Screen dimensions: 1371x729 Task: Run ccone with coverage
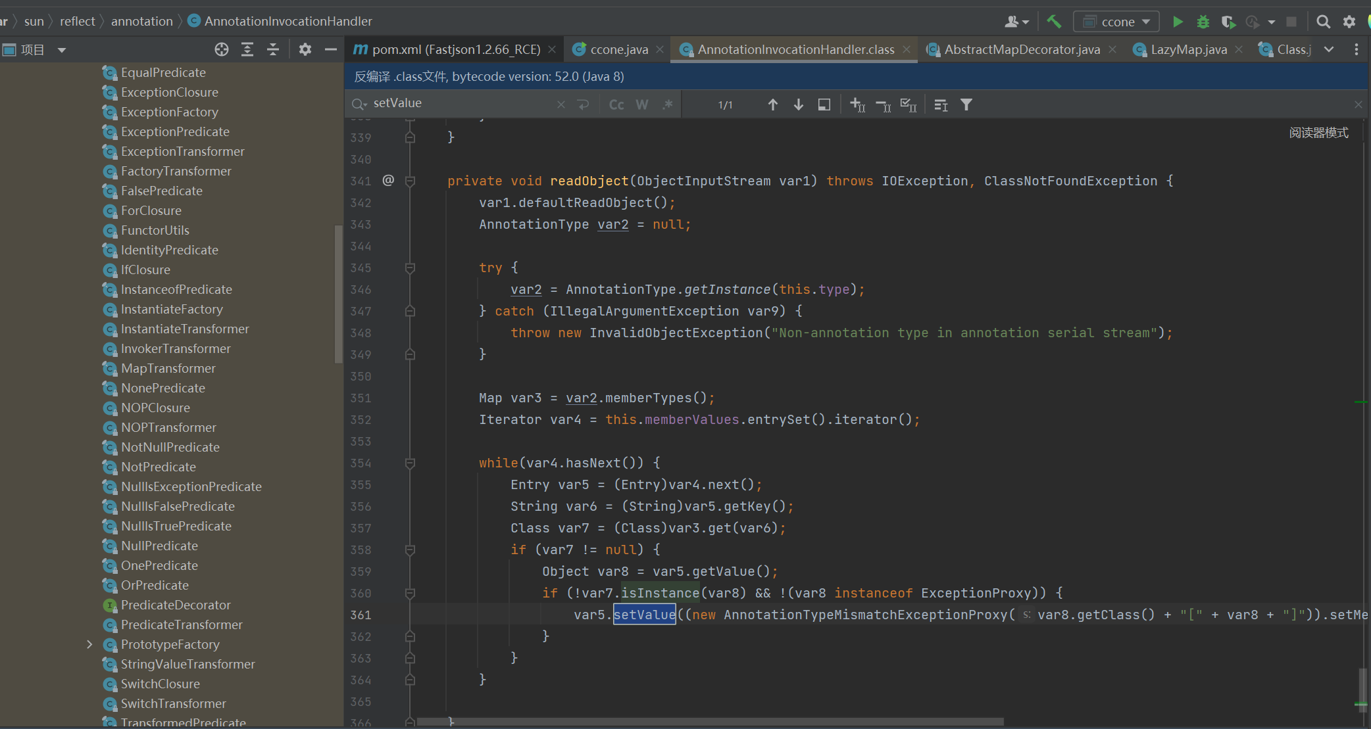tap(1228, 22)
